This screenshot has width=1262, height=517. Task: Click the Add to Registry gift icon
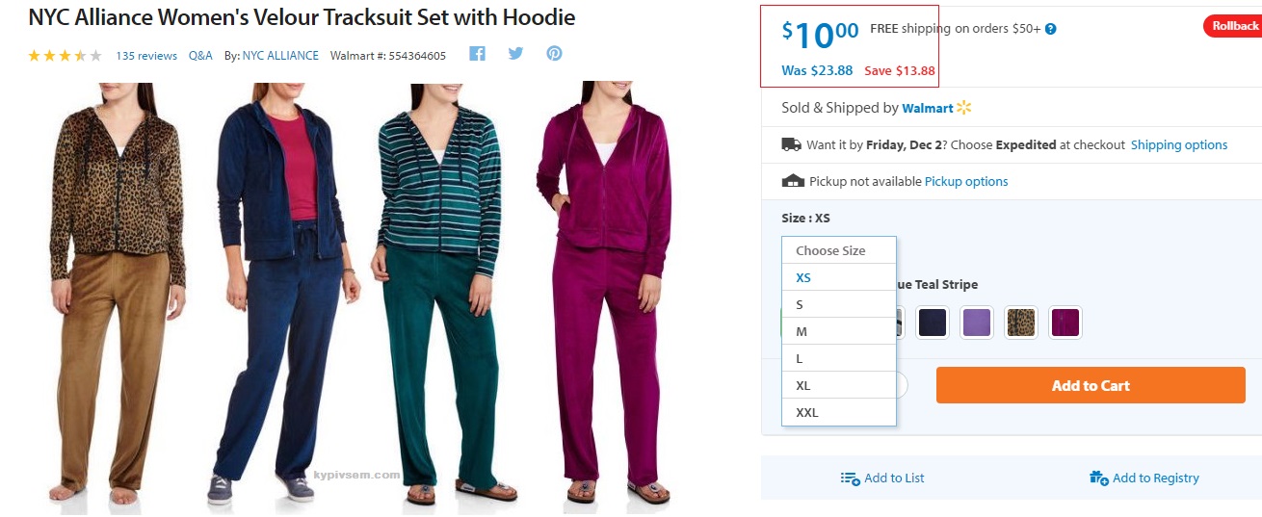1098,478
